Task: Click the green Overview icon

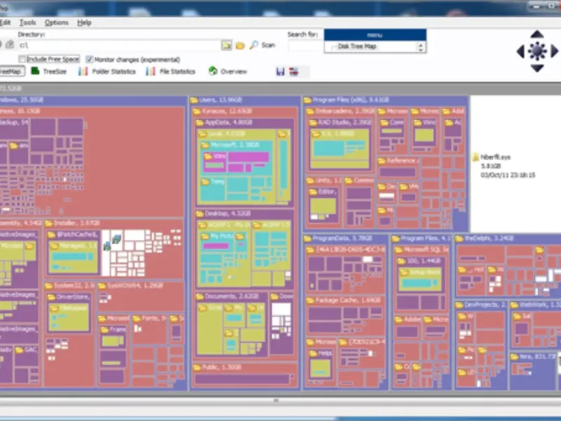Action: pos(213,71)
